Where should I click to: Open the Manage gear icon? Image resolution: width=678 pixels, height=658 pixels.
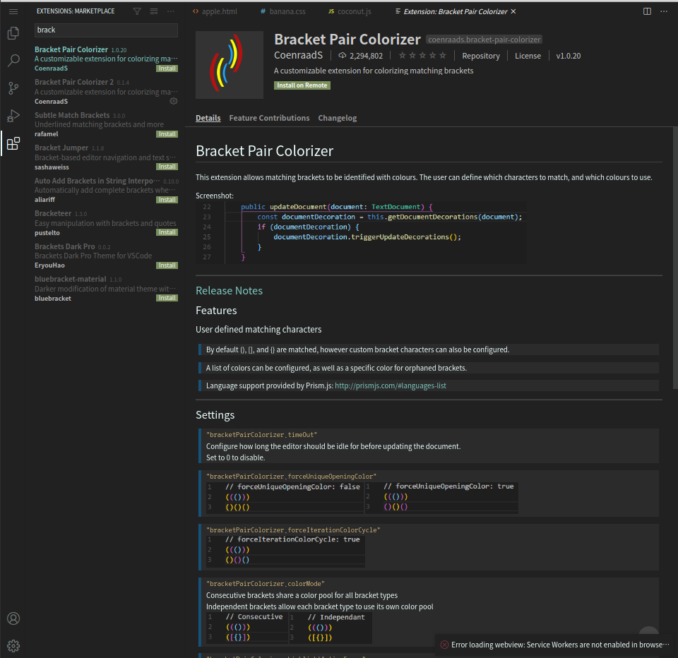[13, 646]
